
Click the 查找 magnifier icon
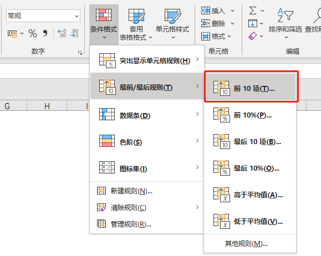click(x=317, y=15)
